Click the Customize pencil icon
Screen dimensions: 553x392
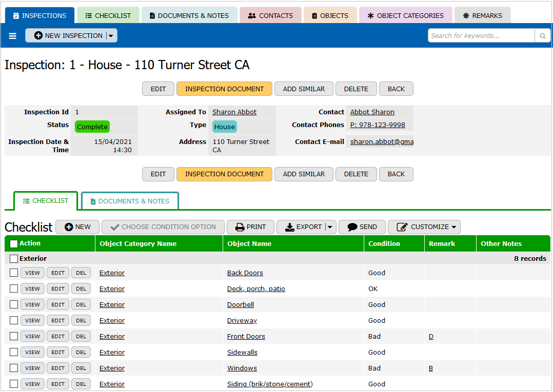pos(402,227)
